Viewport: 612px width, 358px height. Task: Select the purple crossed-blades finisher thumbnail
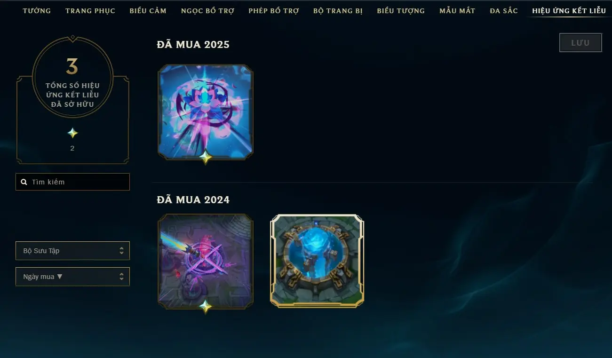pyautogui.click(x=206, y=262)
